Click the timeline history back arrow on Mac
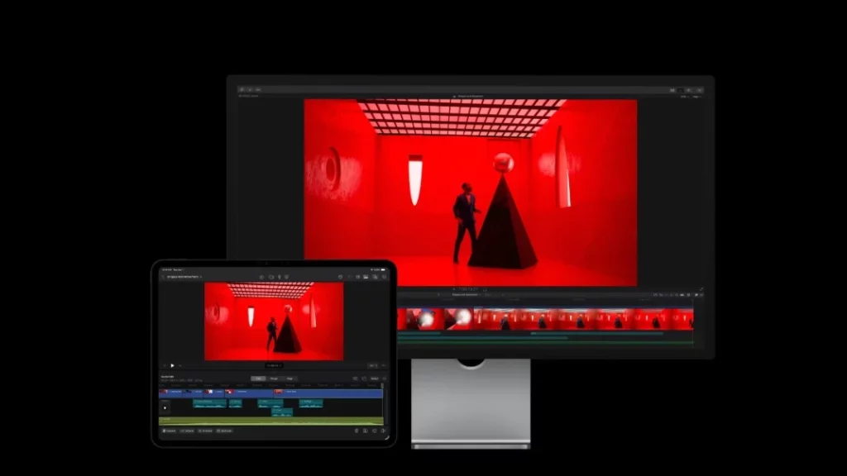 (438, 295)
